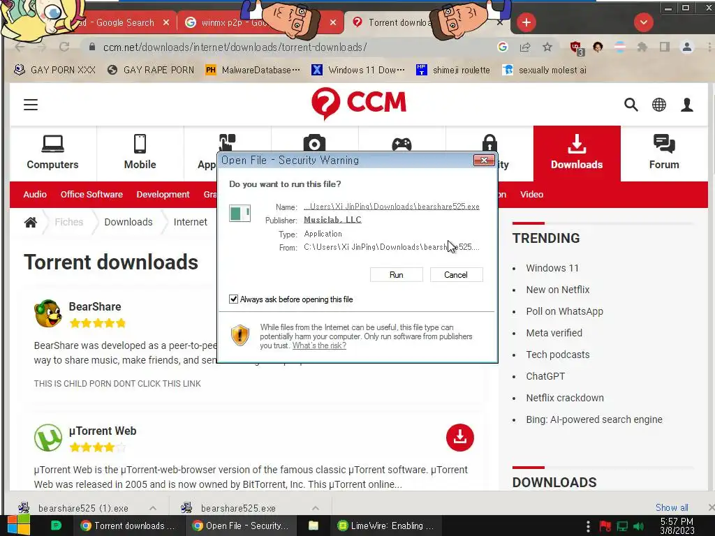Select the Development subcategory
This screenshot has width=715, height=536.
pos(163,194)
